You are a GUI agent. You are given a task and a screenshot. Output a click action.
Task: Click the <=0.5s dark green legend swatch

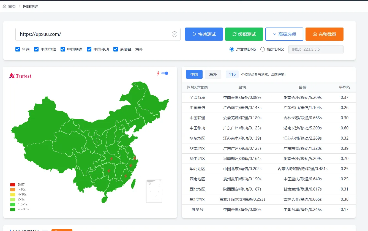pos(13,209)
